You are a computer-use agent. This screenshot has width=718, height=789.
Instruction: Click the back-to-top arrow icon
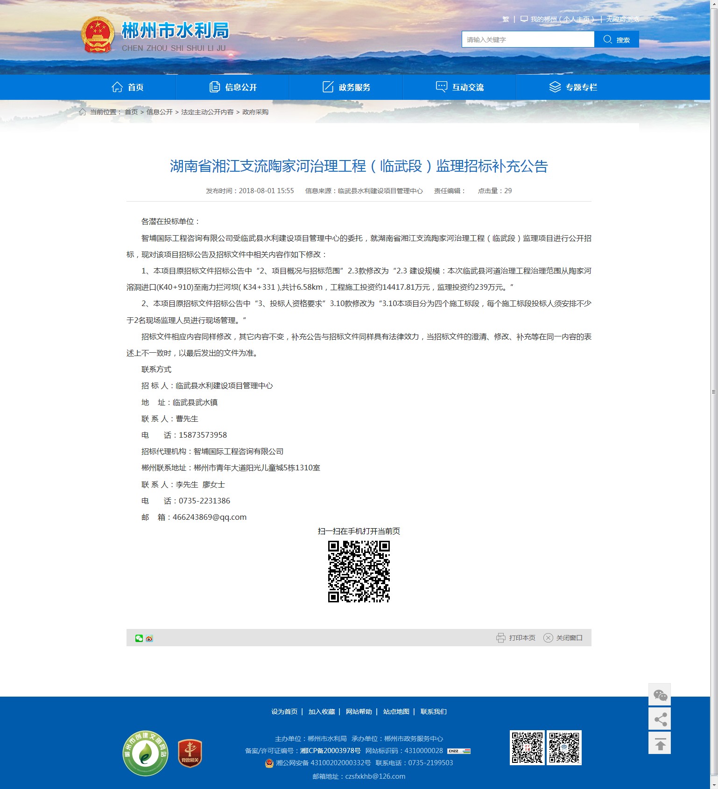click(x=660, y=743)
